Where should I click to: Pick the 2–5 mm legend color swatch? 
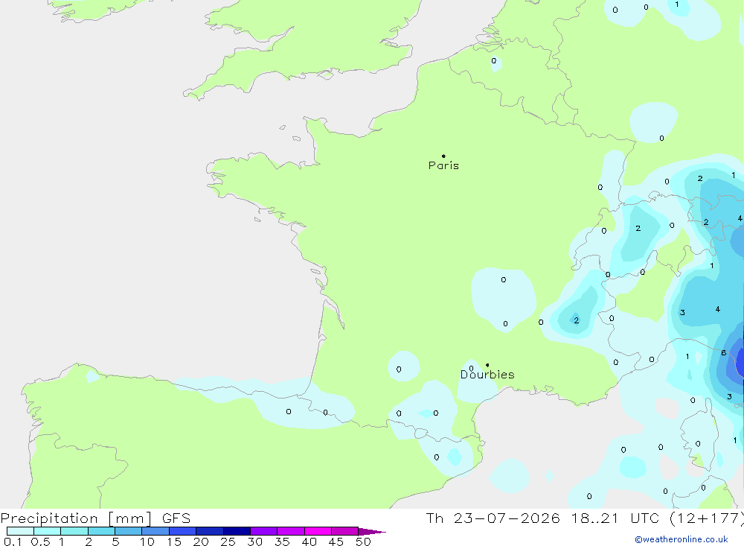pyautogui.click(x=101, y=531)
